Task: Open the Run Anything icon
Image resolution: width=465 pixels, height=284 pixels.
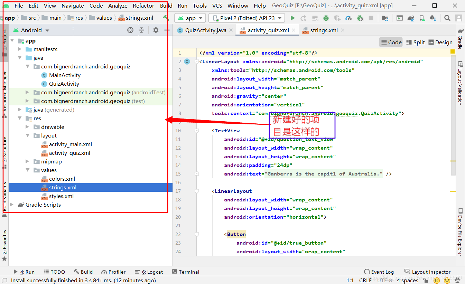Action: [400, 18]
